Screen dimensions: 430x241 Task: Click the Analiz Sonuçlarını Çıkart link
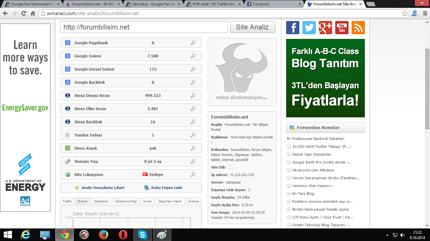(x=103, y=188)
